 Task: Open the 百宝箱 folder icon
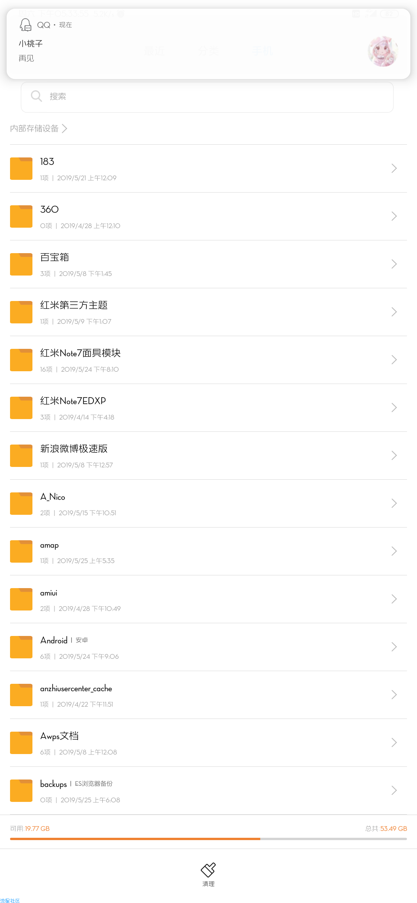pyautogui.click(x=21, y=264)
